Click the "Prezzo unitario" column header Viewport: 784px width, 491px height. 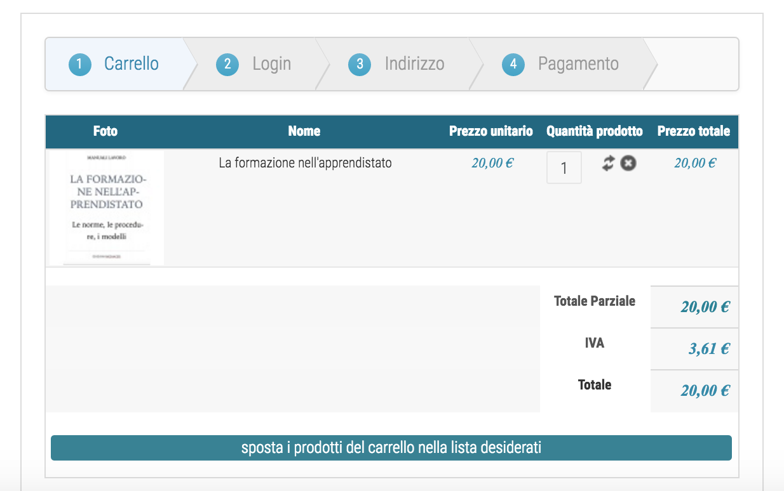[490, 131]
